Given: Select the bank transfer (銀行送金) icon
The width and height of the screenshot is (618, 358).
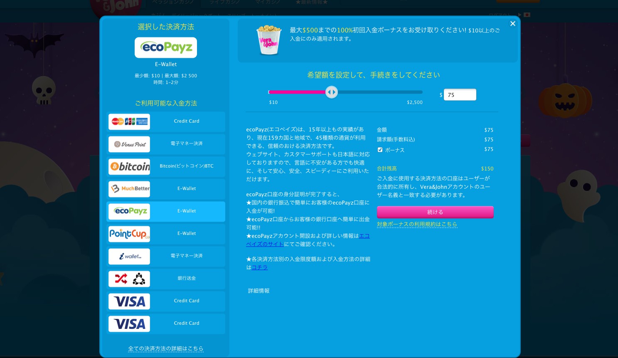Looking at the screenshot, I should [129, 279].
